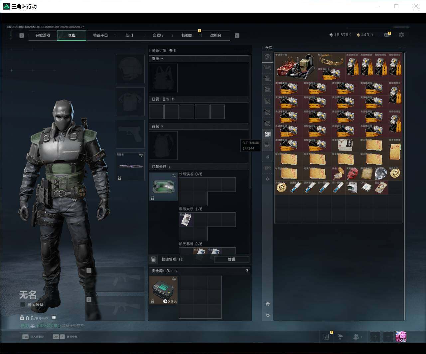The image size is (426, 354).
Task: Click the stack layers icon in warehouse sidebar
Action: [x=268, y=304]
